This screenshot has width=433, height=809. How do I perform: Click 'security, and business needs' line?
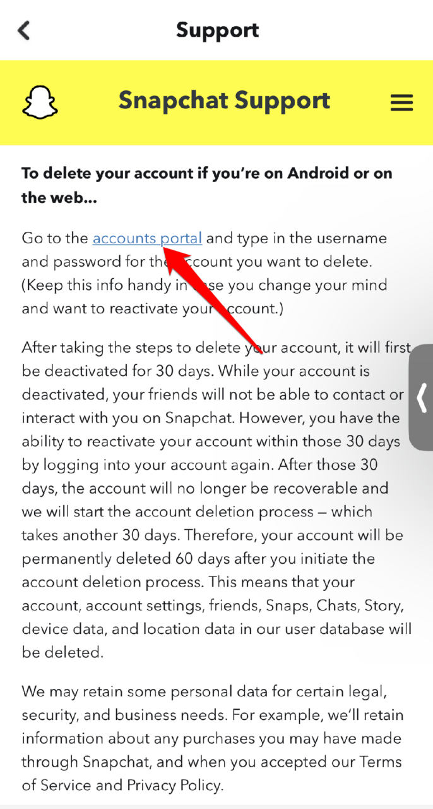pos(213,715)
